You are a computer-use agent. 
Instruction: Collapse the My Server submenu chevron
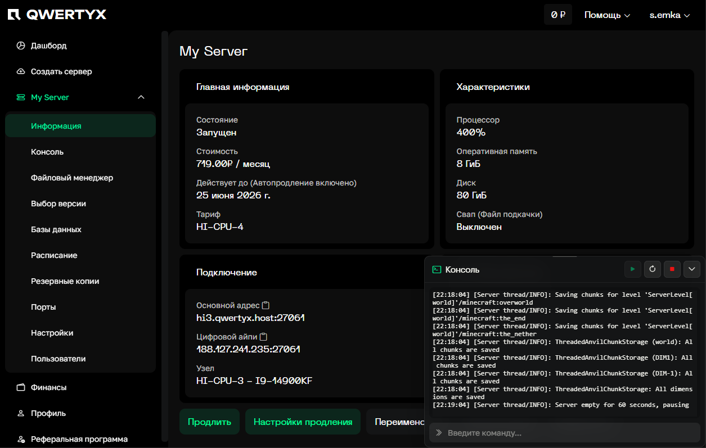(141, 97)
